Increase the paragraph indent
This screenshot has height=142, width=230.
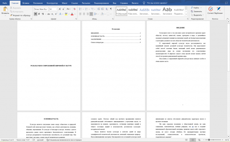[x=102, y=9]
